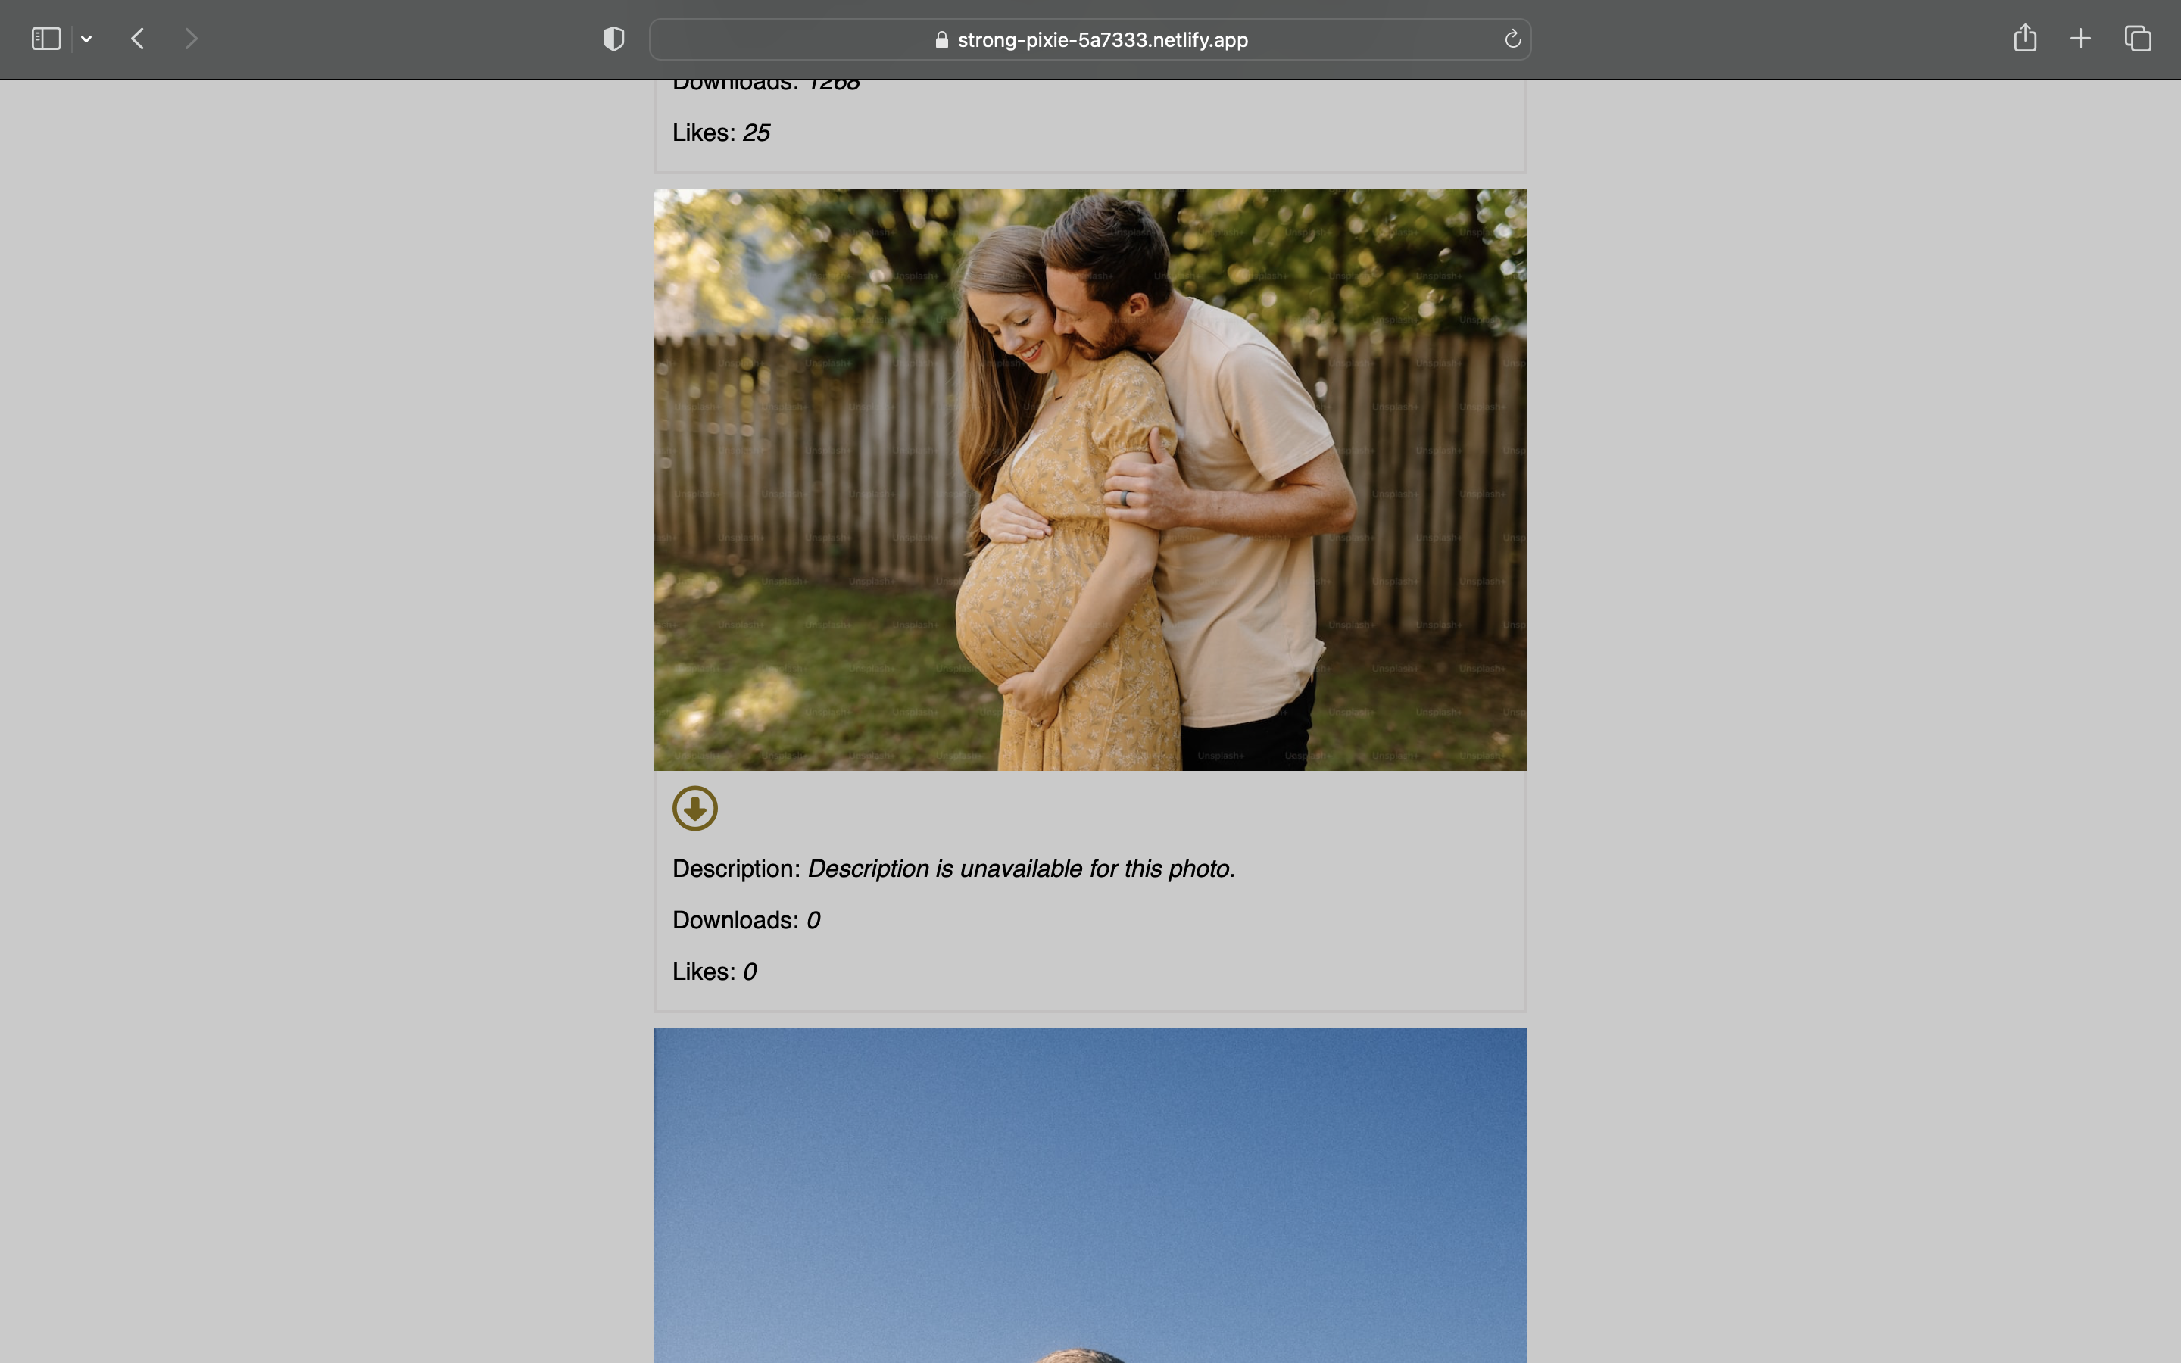Image resolution: width=2181 pixels, height=1363 pixels.
Task: Click the 'Likes: 25' text
Action: (721, 133)
